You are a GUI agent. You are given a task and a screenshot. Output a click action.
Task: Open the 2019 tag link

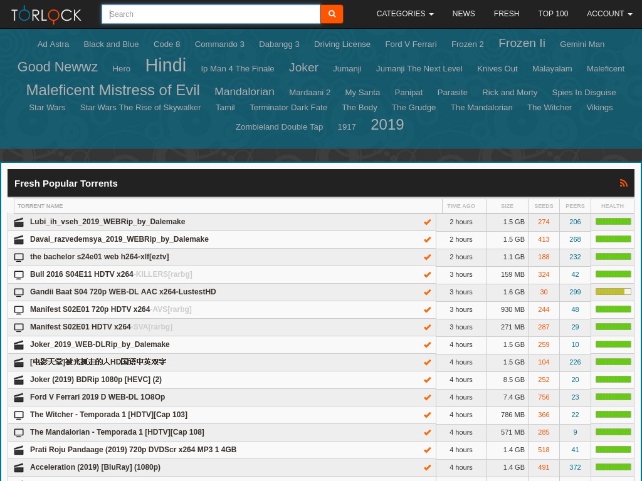pyautogui.click(x=387, y=125)
